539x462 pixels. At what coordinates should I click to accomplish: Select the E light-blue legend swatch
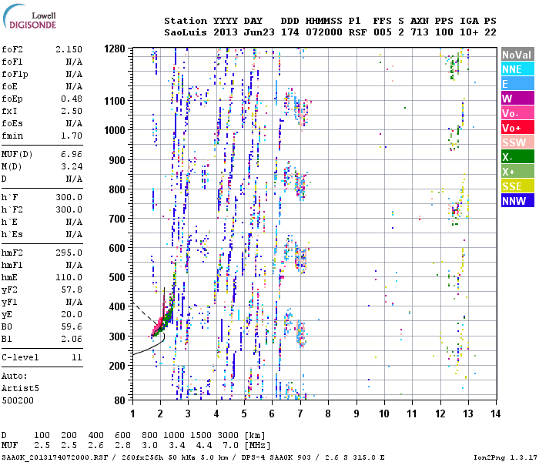tap(517, 83)
